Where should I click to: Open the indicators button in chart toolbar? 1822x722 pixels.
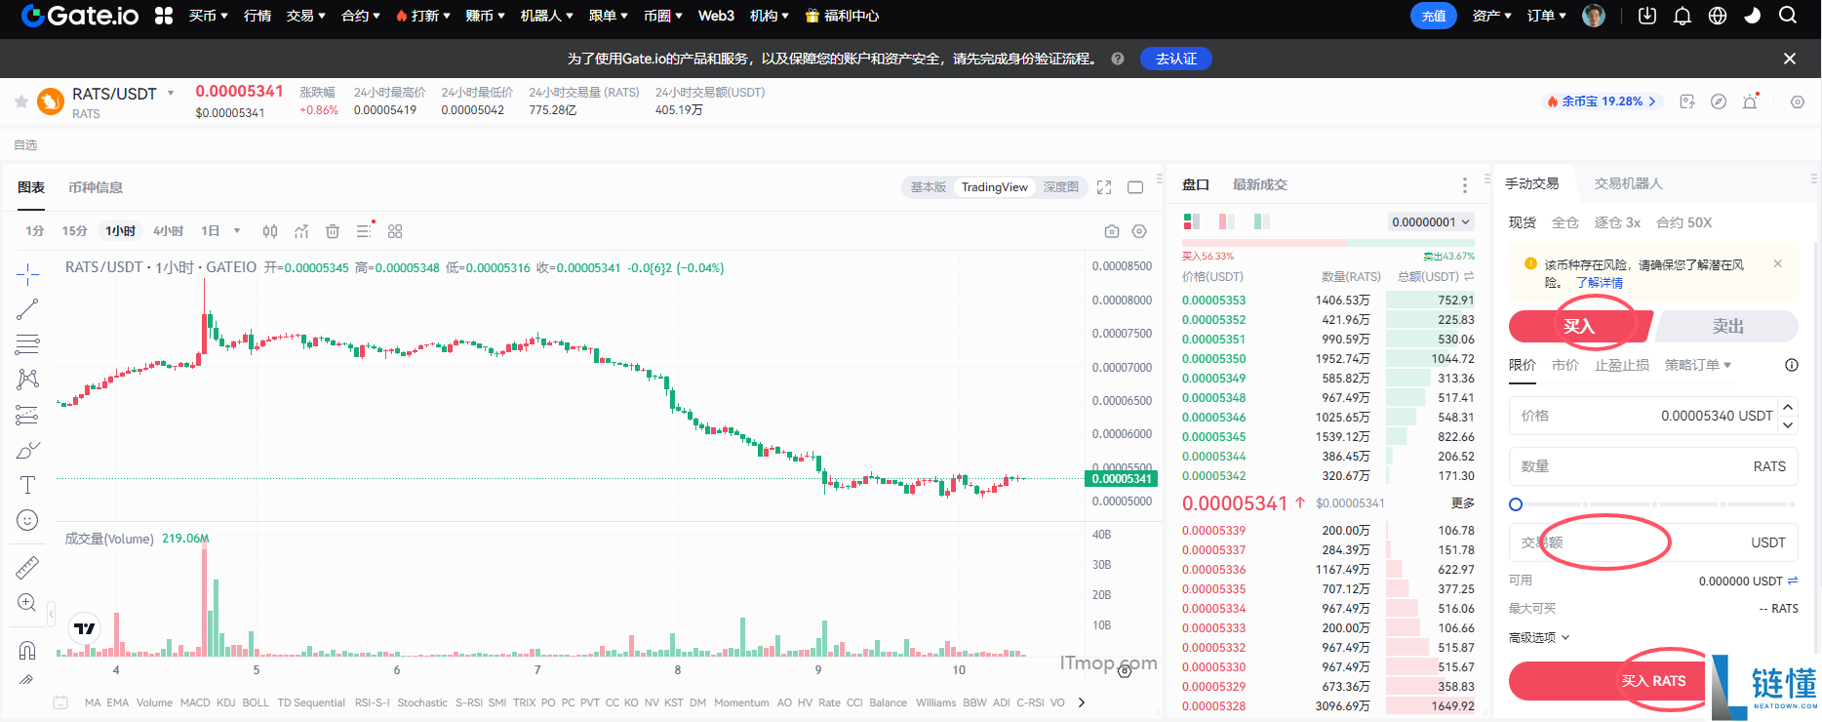[x=301, y=231]
